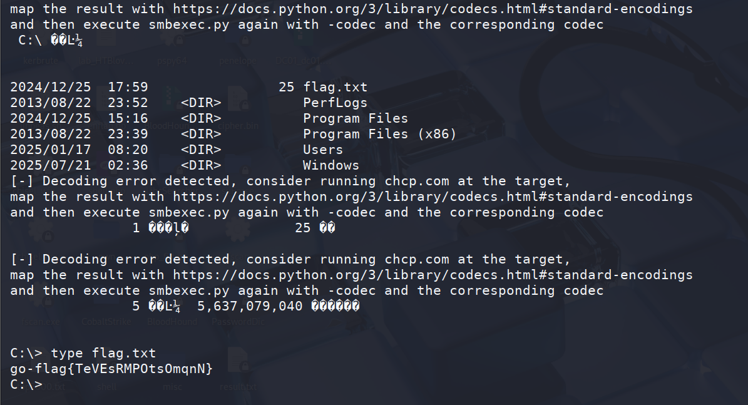Click the 'C:\' volume label line near the top

click(x=50, y=41)
